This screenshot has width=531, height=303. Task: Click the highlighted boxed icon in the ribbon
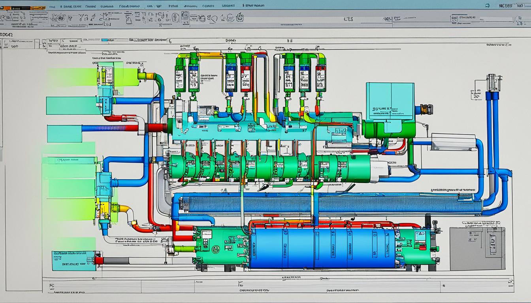click(x=185, y=16)
